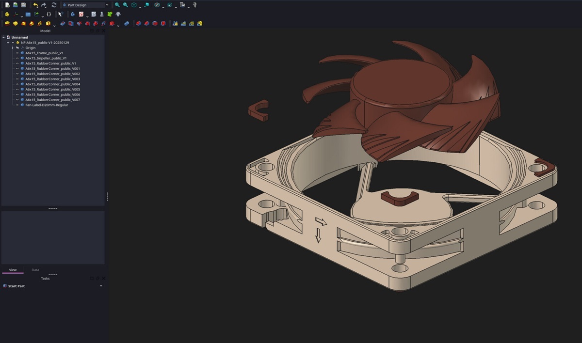Image resolution: width=582 pixels, height=343 pixels.
Task: Collapse the Unnamed document tree
Action: [3, 37]
